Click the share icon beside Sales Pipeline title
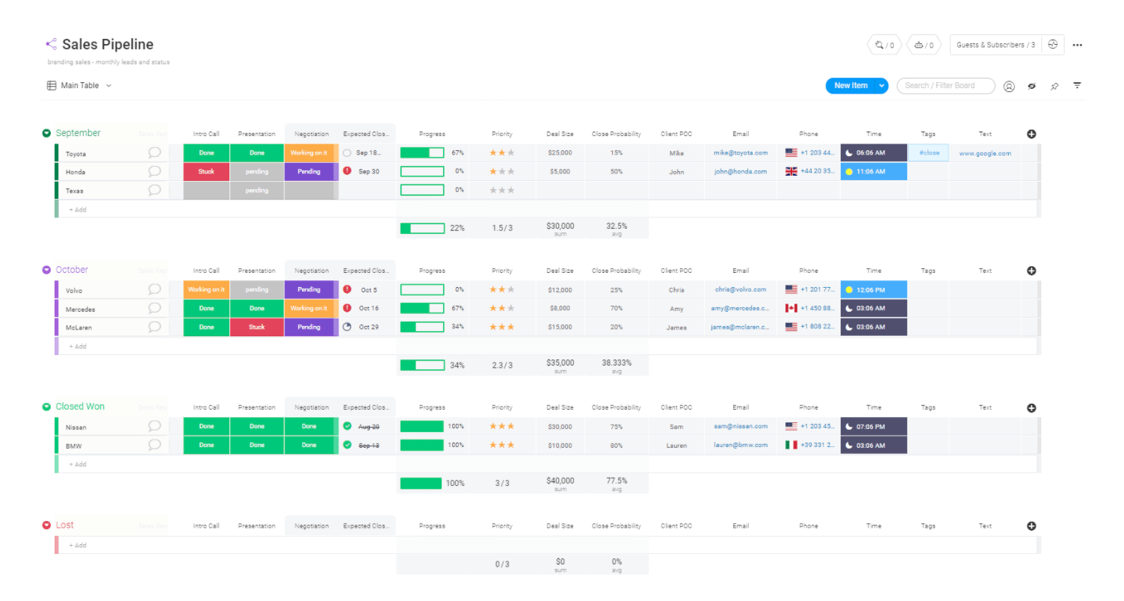Image resolution: width=1124 pixels, height=601 pixels. 51,44
